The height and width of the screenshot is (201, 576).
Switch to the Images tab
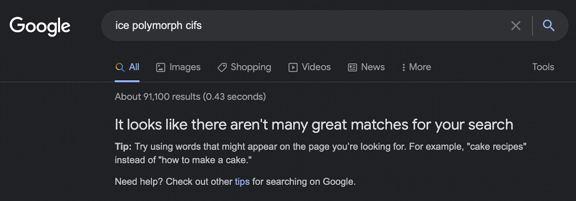[178, 67]
